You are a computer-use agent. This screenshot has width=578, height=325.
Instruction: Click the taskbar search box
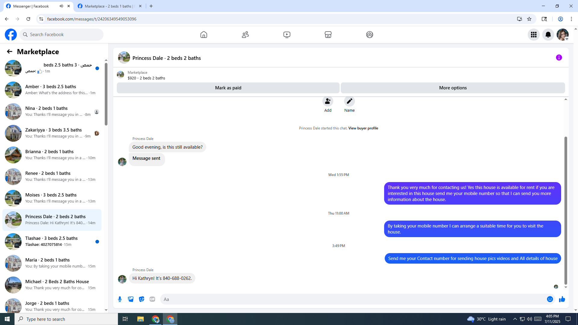[66, 319]
